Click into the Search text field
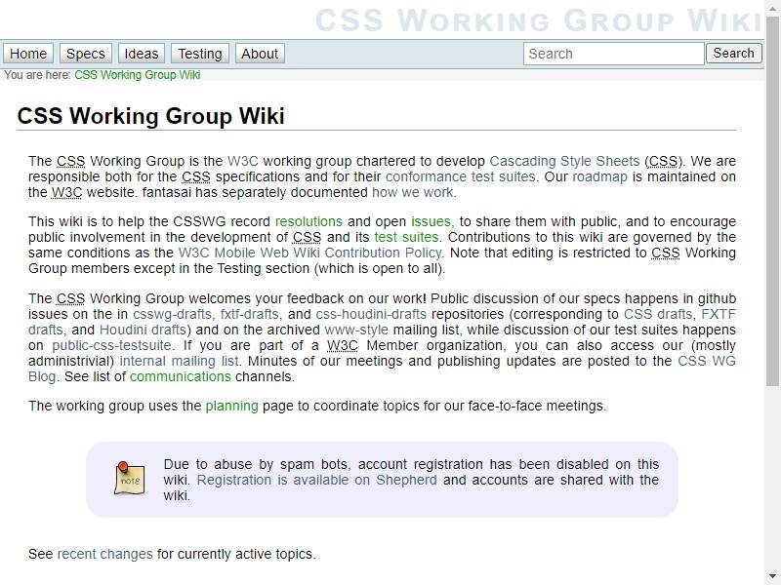 click(614, 54)
